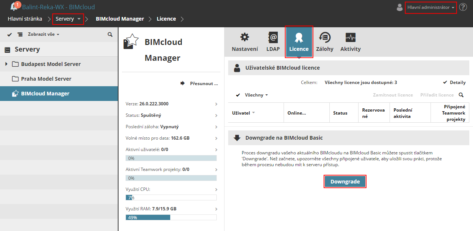Search the user licence table
This screenshot has height=231, width=473.
click(x=461, y=95)
